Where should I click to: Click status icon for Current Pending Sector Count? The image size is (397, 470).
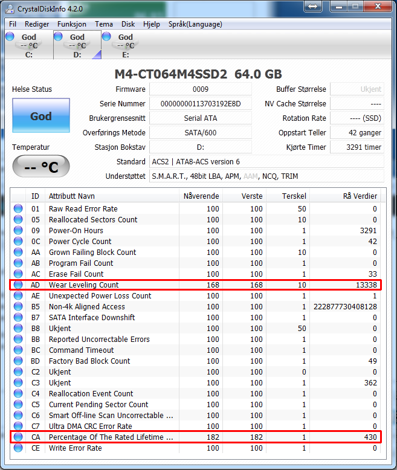click(18, 404)
